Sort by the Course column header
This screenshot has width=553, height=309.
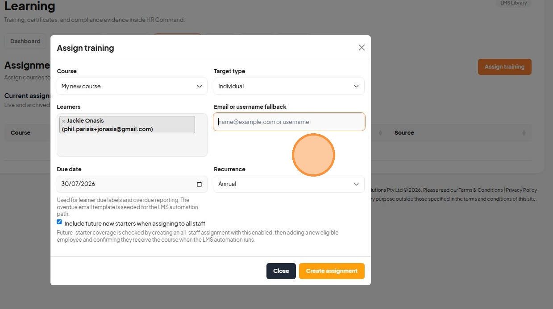click(x=21, y=133)
